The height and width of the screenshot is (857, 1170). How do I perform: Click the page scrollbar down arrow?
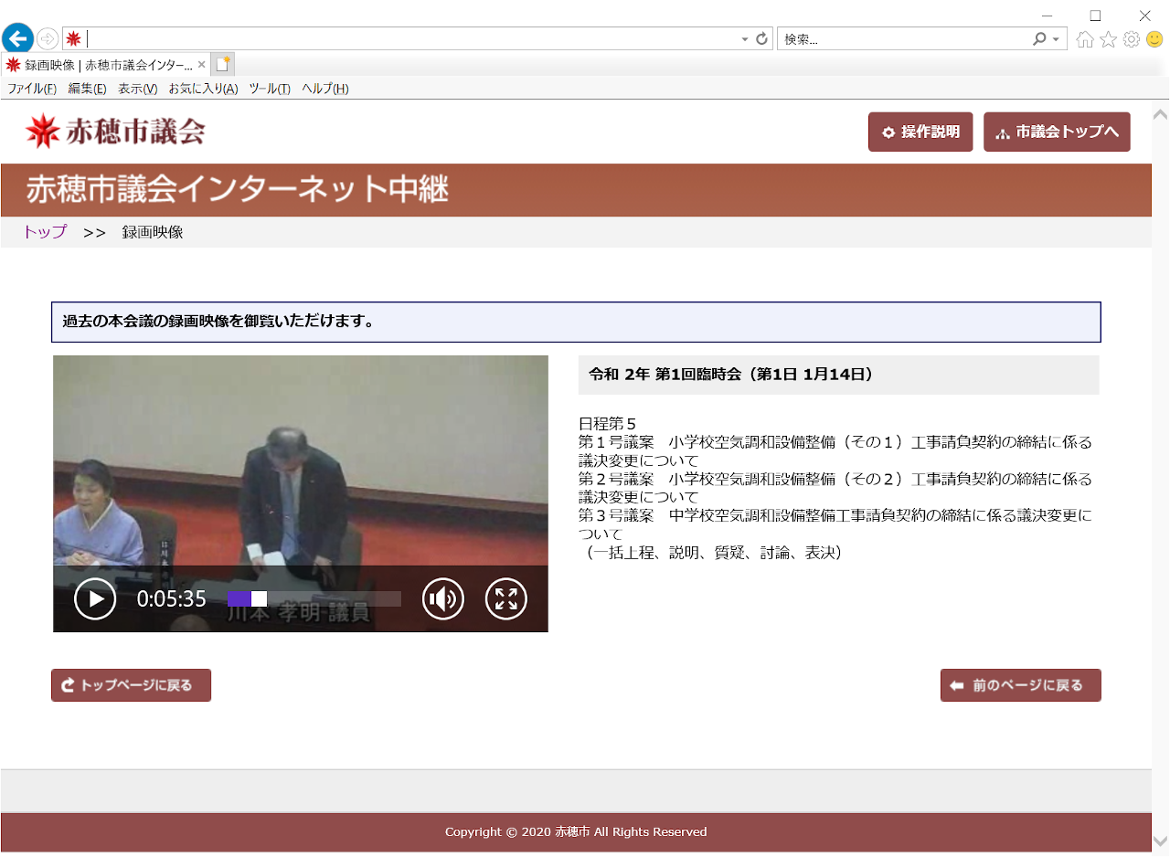[1160, 841]
